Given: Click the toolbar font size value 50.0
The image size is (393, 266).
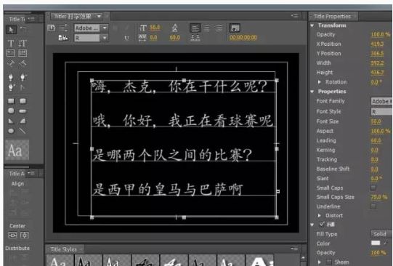Looking at the screenshot, I should tap(155, 27).
